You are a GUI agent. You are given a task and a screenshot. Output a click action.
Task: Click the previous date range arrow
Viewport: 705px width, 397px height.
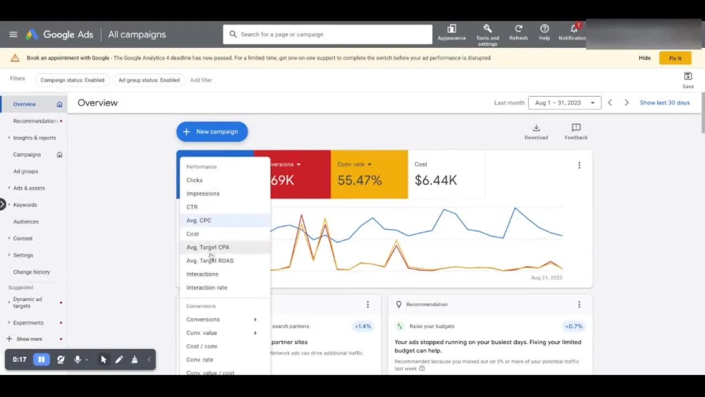[x=610, y=102]
